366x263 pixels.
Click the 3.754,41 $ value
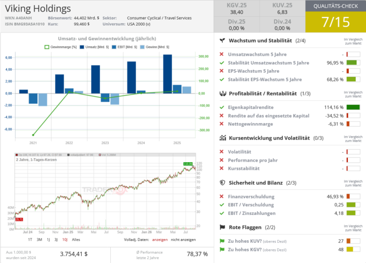[74, 254]
